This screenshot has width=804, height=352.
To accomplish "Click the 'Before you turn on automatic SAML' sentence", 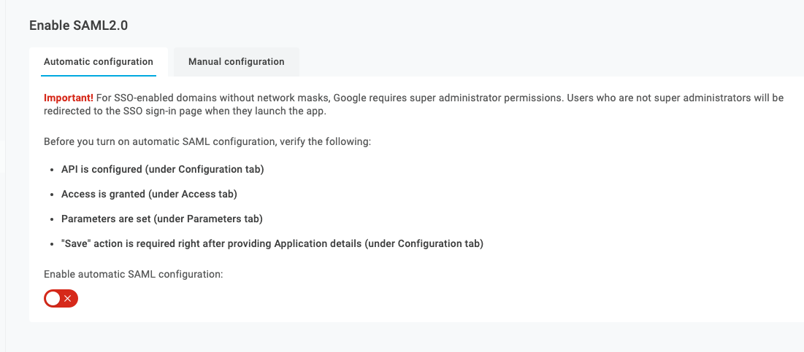I will pyautogui.click(x=207, y=141).
